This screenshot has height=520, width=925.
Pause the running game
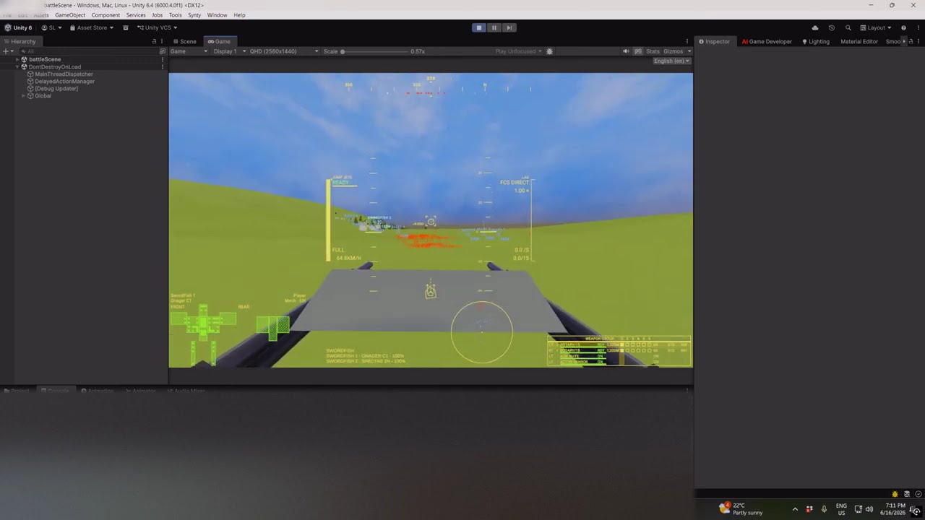pos(494,27)
